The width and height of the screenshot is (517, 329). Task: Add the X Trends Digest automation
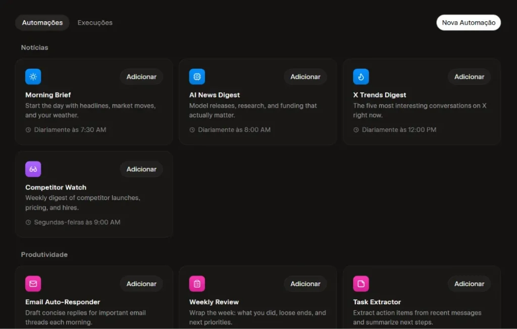coord(469,76)
